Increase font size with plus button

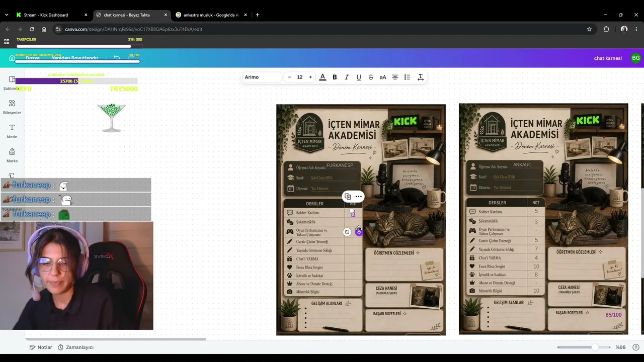coord(310,77)
